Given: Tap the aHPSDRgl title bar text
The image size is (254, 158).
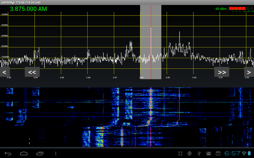Looking at the screenshot, I should [21, 3].
